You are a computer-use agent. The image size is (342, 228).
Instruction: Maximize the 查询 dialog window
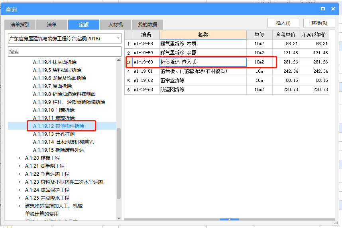(323, 9)
